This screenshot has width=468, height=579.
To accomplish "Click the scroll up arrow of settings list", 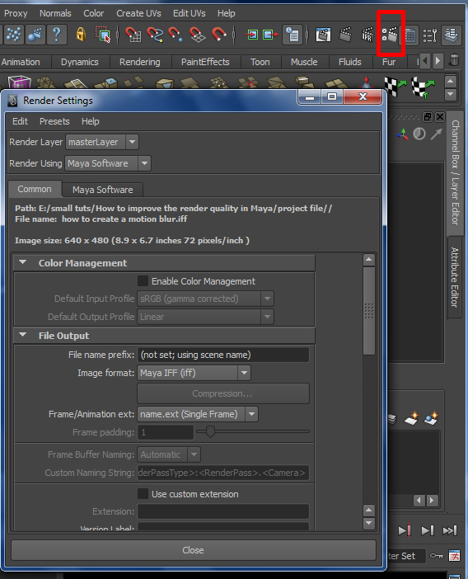I will (x=369, y=260).
